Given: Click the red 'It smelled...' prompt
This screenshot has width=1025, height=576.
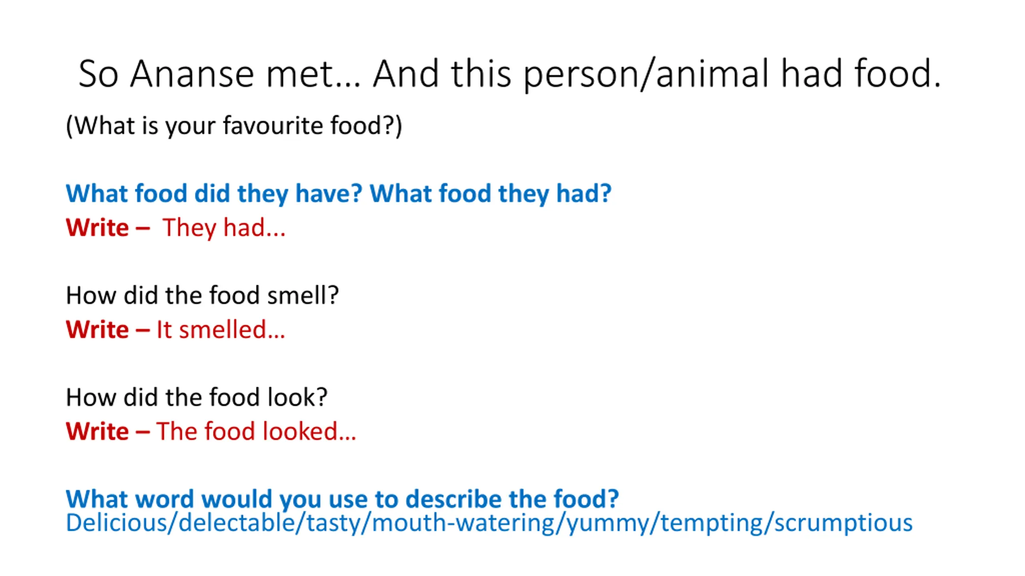Looking at the screenshot, I should [221, 330].
